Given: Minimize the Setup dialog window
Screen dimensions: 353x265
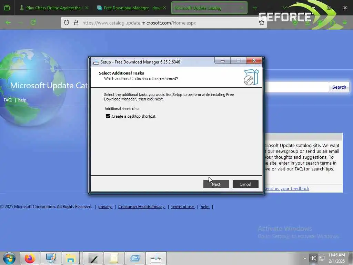Looking at the screenshot, I should click(222, 60).
